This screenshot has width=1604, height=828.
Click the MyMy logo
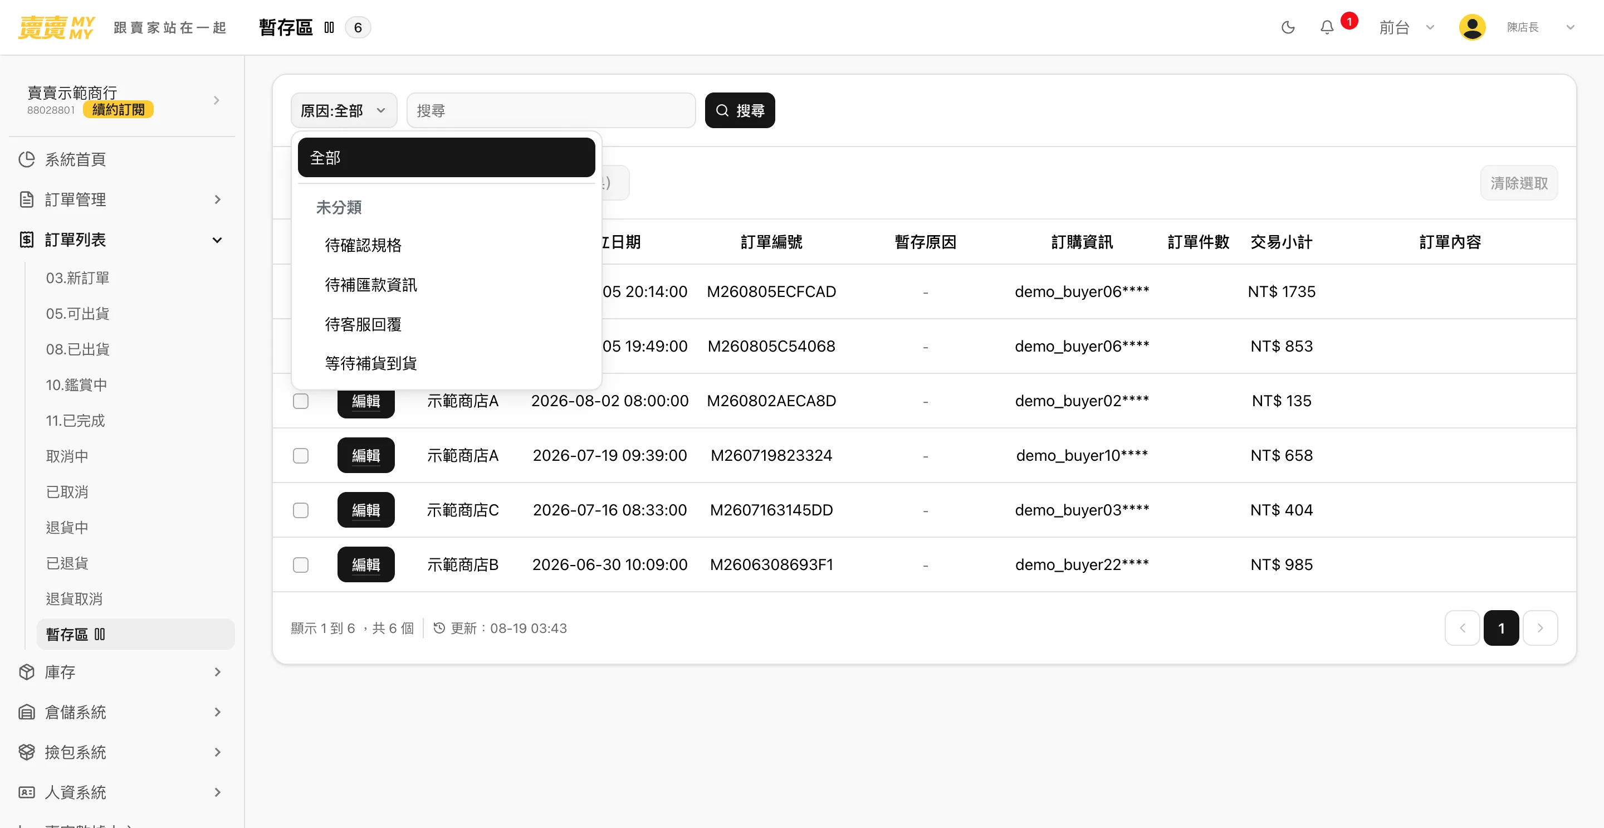[x=56, y=27]
